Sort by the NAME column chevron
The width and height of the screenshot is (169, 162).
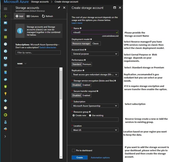[x=25, y=63]
